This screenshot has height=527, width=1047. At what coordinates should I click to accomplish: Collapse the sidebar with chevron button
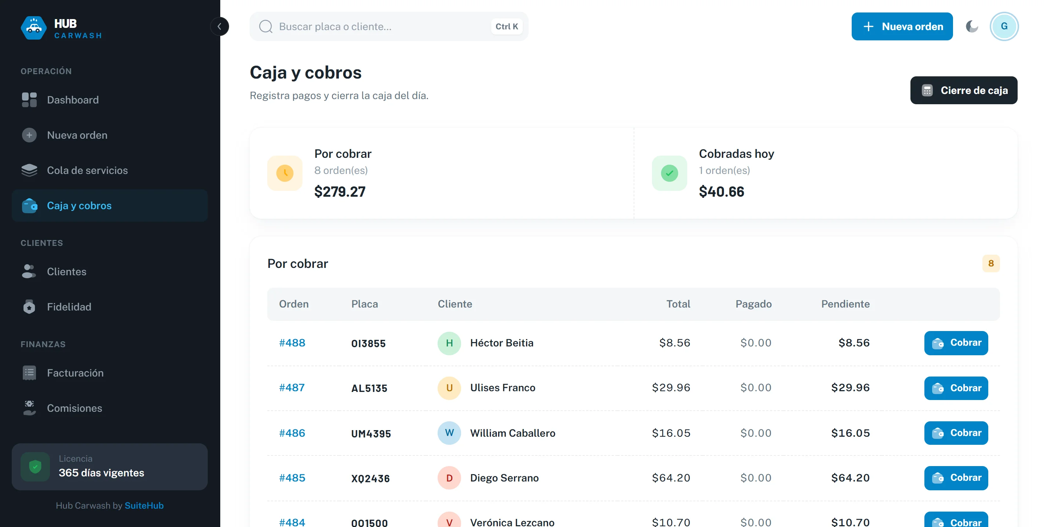220,26
